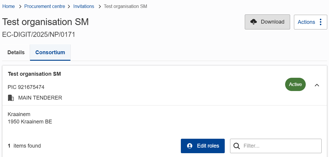Switch to the Details tab
The width and height of the screenshot is (329, 157).
click(16, 52)
